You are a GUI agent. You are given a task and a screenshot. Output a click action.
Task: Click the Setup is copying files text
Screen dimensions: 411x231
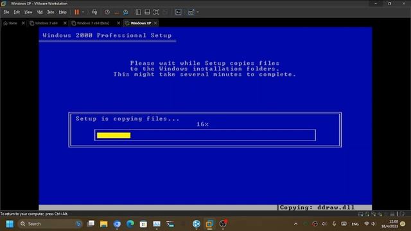(128, 119)
